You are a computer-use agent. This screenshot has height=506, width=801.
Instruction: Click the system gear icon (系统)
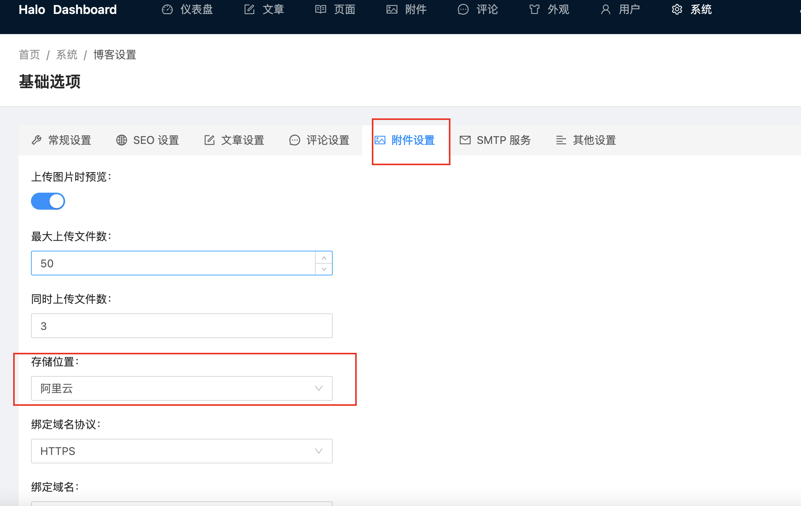677,10
